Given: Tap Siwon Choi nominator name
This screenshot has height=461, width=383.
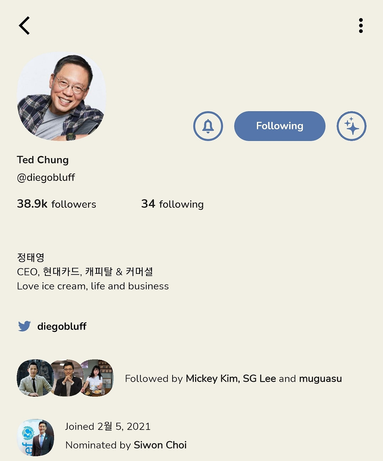Looking at the screenshot, I should (160, 445).
